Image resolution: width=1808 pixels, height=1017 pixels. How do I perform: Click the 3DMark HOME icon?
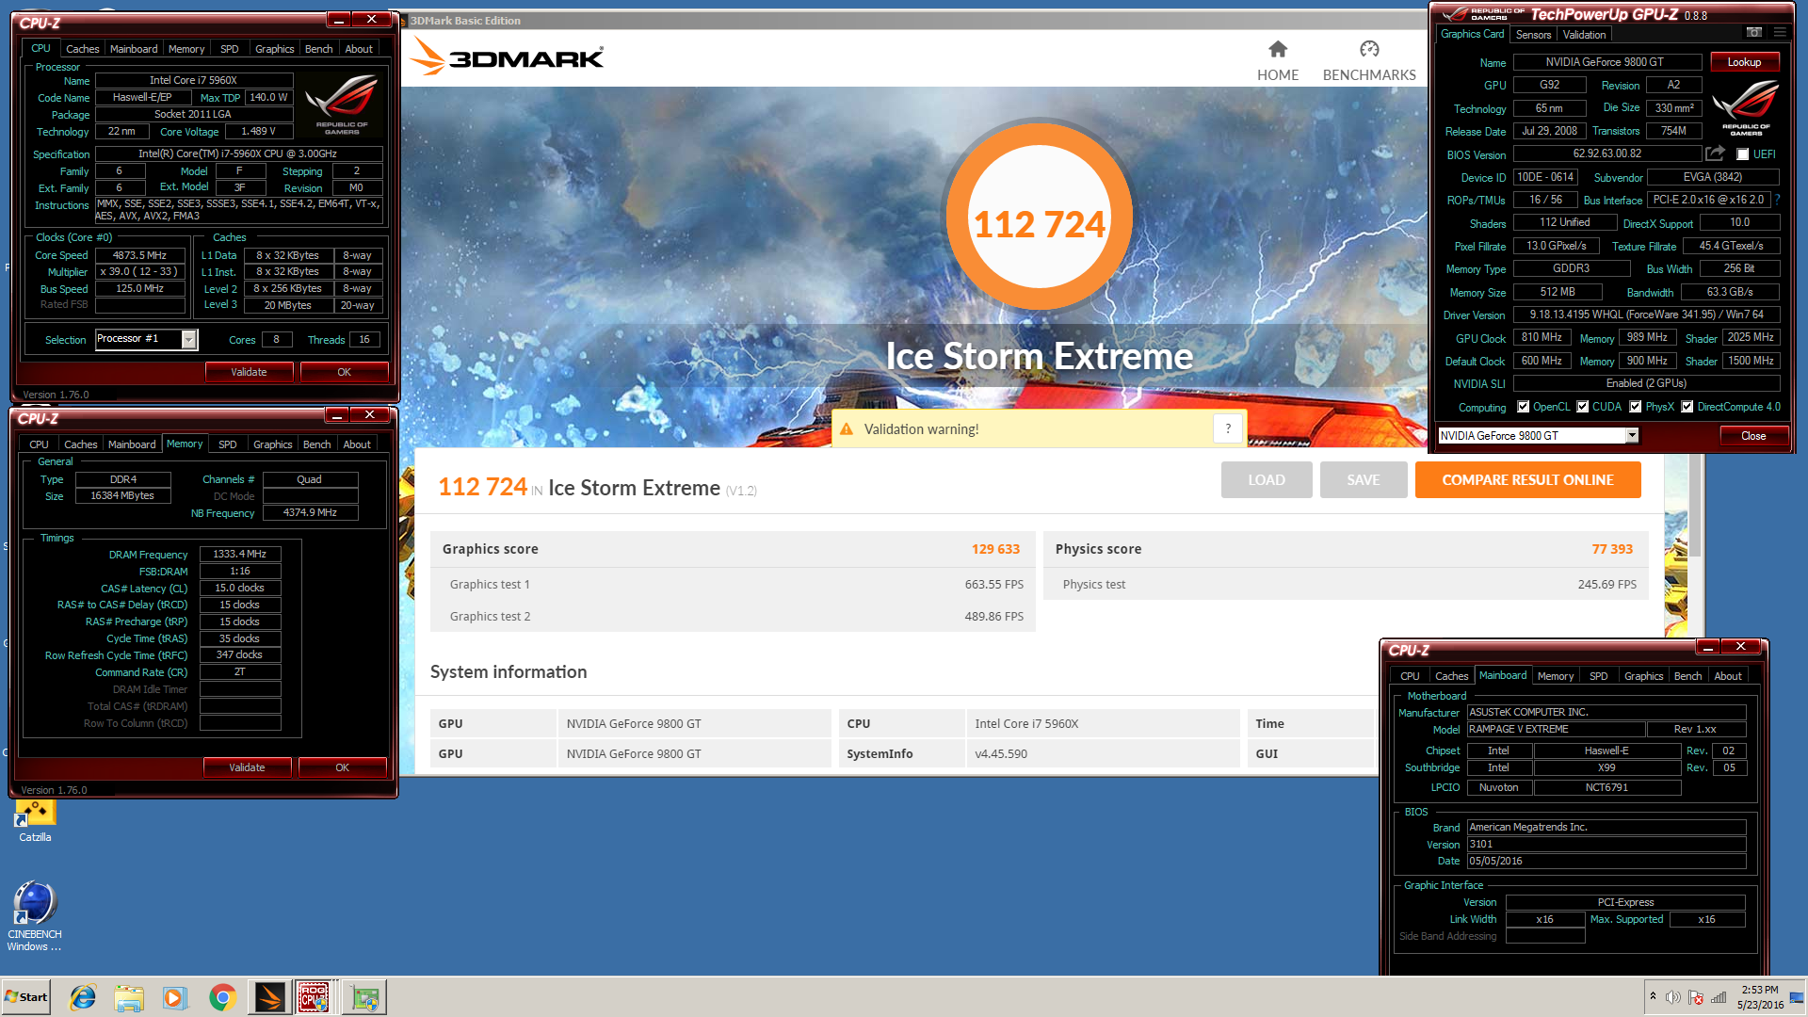[1278, 49]
